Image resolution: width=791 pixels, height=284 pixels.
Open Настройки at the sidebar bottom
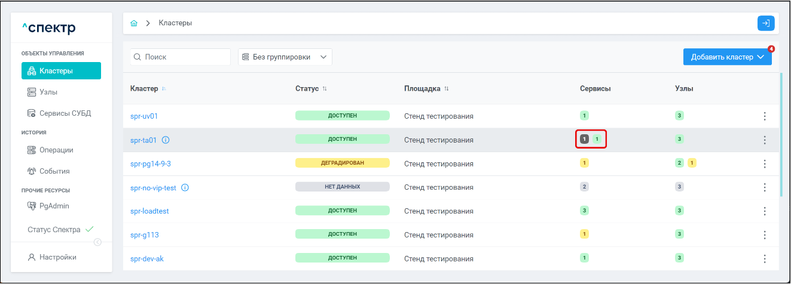click(x=57, y=257)
